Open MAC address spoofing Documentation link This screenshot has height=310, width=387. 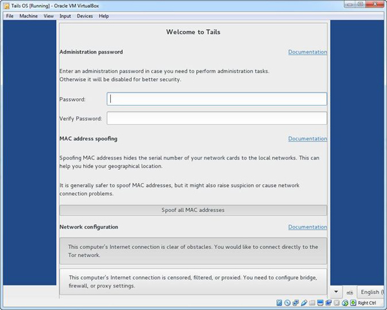308,139
